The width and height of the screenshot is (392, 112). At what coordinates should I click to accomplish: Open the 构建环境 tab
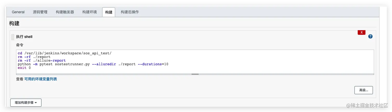click(89, 12)
